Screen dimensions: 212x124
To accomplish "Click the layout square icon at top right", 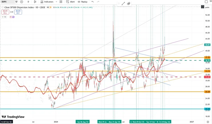I will click(x=206, y=2).
